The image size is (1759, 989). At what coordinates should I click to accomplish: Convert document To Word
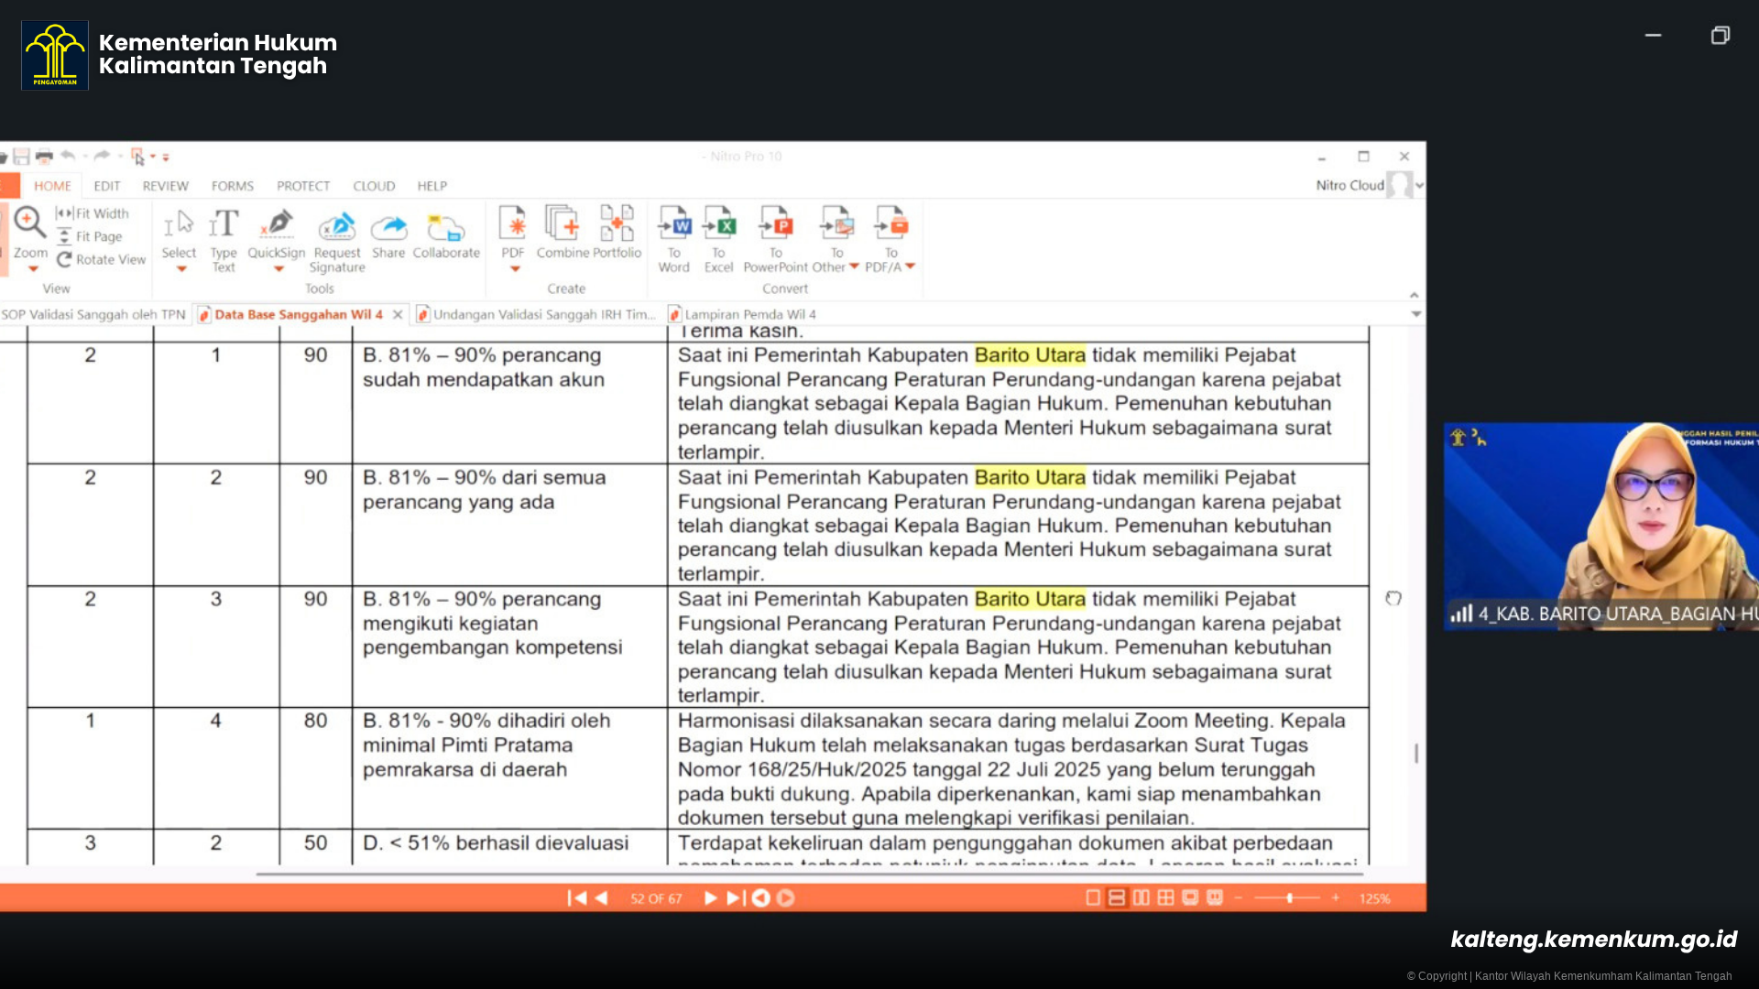click(x=674, y=240)
